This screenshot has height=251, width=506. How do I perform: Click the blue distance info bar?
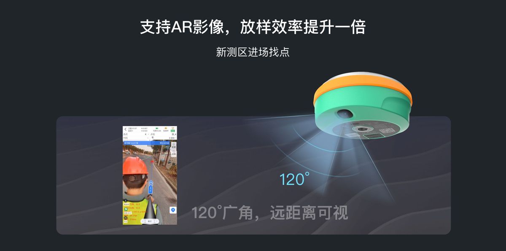point(147,143)
